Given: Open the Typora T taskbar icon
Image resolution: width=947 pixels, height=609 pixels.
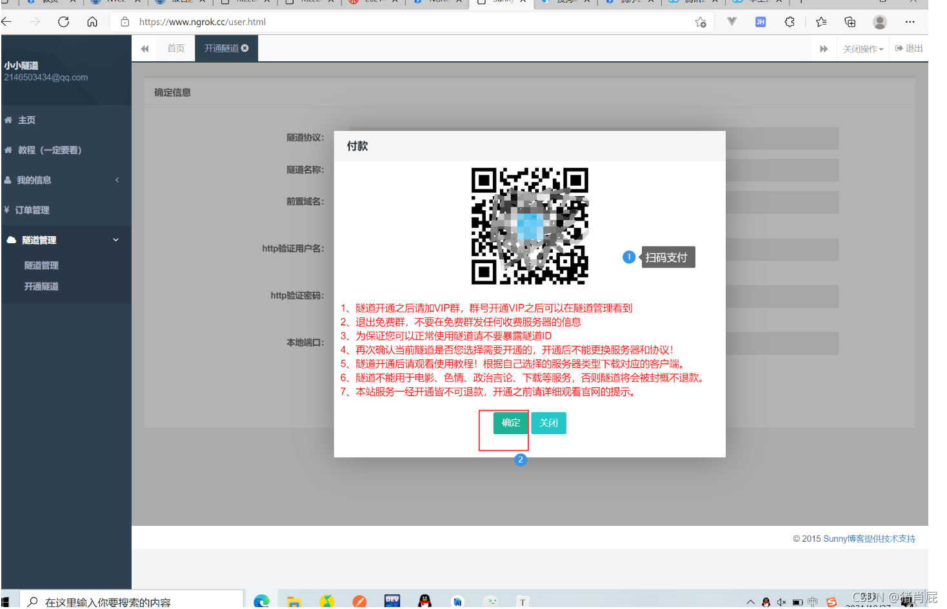Looking at the screenshot, I should click(x=523, y=602).
